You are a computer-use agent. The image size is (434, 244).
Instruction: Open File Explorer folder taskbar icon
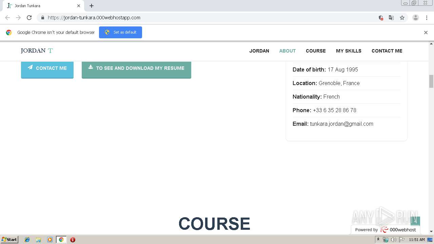click(x=38, y=240)
